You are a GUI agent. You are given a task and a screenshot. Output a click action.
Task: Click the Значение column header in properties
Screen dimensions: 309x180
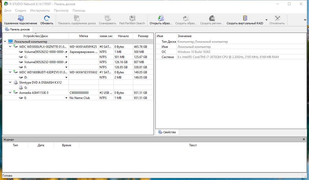coord(185,36)
